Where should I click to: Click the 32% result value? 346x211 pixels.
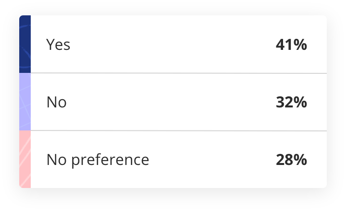(291, 102)
